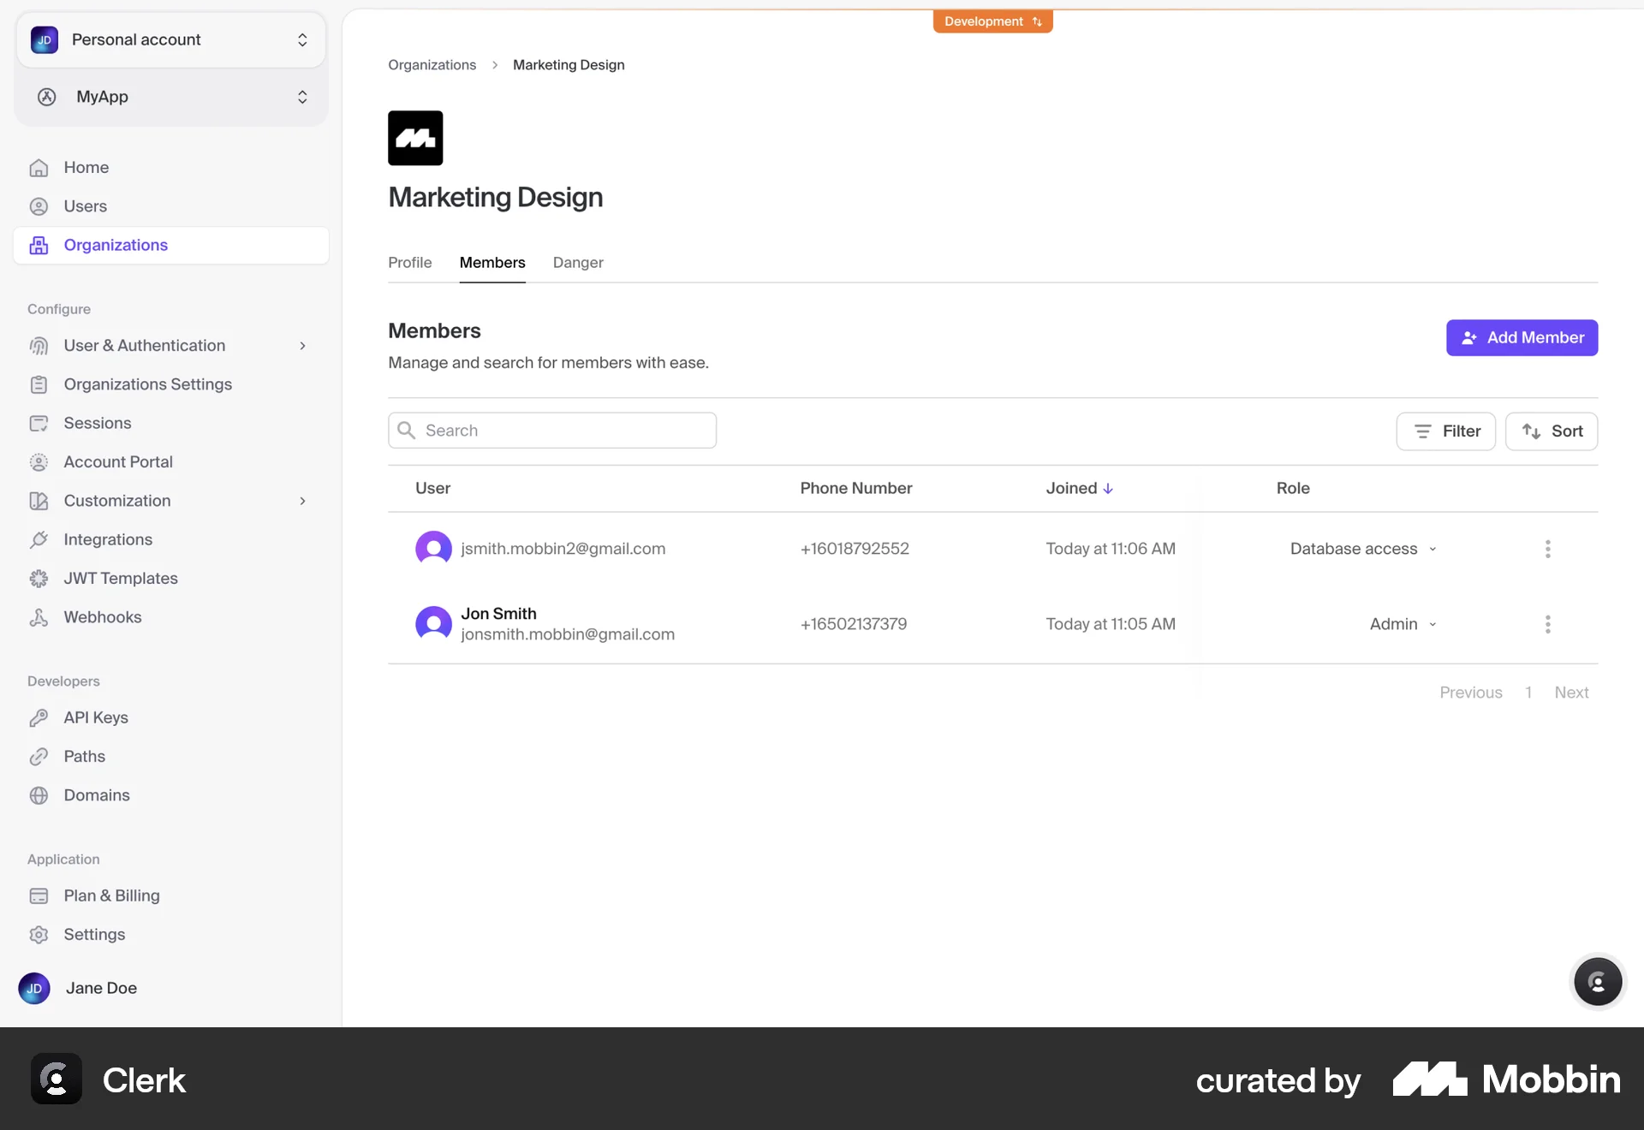This screenshot has width=1644, height=1130.
Task: Open the Domains page
Action: (x=96, y=795)
